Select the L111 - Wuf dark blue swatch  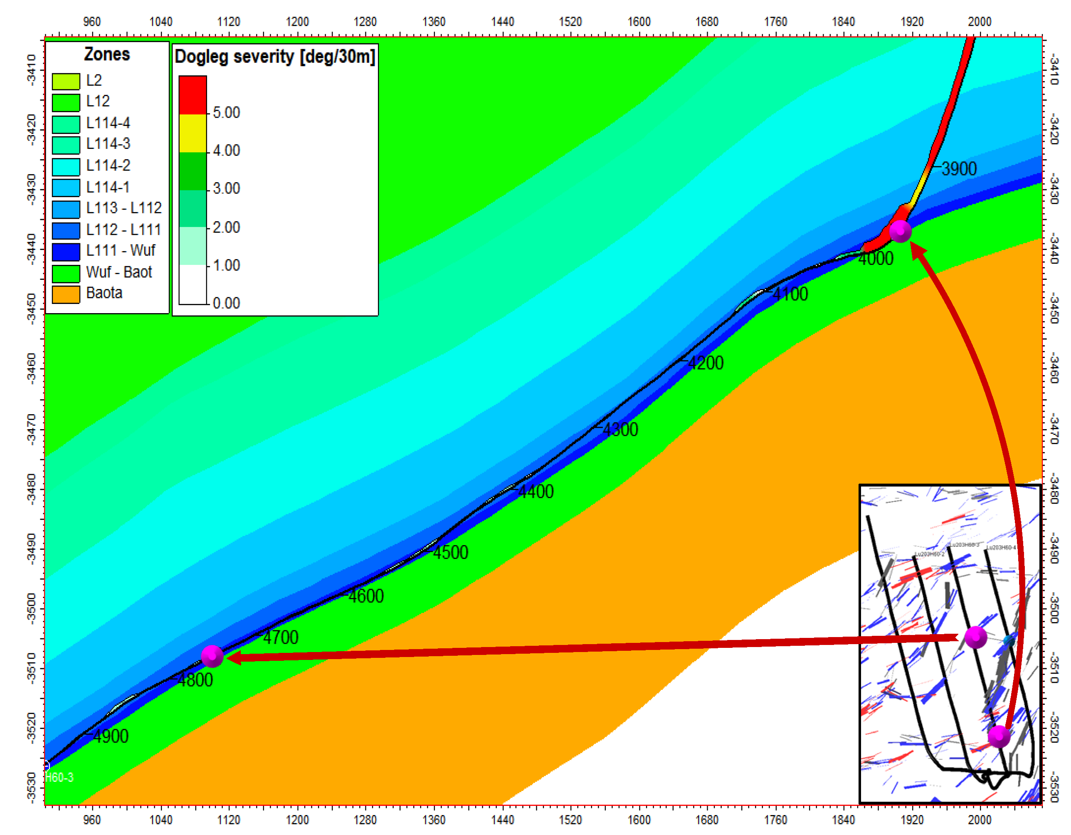pos(66,252)
